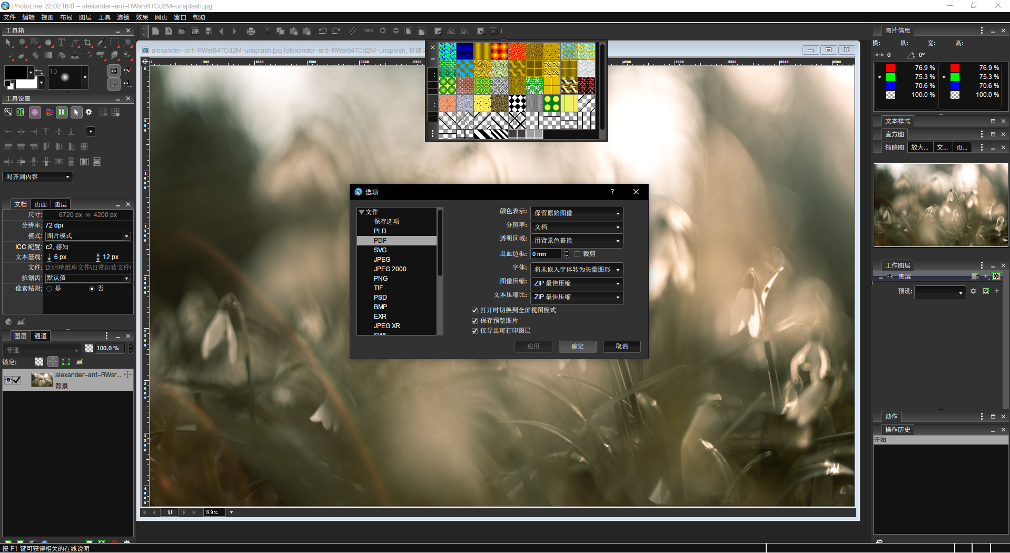Image resolution: width=1010 pixels, height=553 pixels.
Task: Open the 图像压缩 ZIP compression dropdown
Action: (576, 283)
